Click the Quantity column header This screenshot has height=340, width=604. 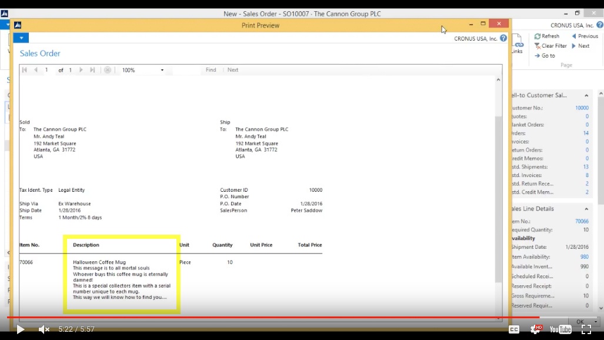click(222, 245)
